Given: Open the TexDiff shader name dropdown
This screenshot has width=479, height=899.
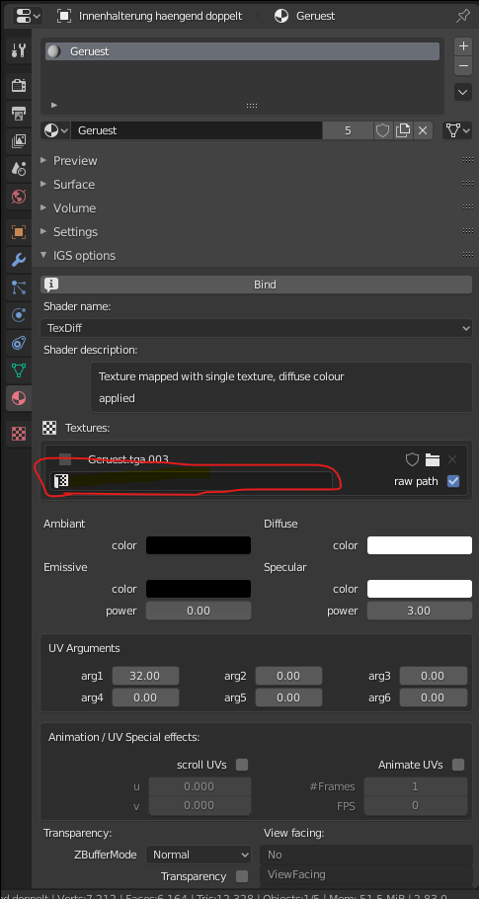Looking at the screenshot, I should 256,329.
